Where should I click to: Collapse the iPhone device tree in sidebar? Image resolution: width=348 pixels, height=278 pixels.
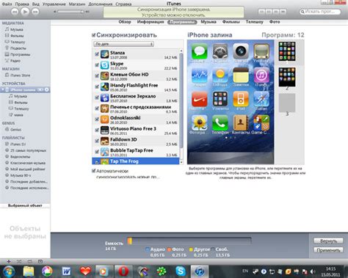click(x=3, y=89)
